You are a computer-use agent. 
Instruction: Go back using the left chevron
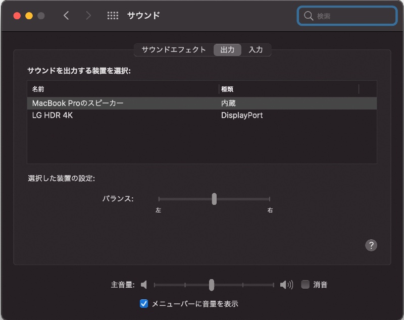click(66, 16)
